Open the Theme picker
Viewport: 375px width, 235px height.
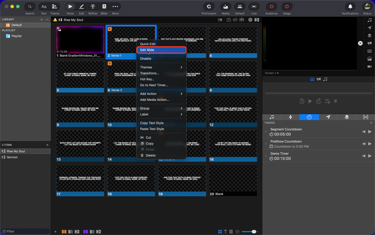click(x=54, y=7)
